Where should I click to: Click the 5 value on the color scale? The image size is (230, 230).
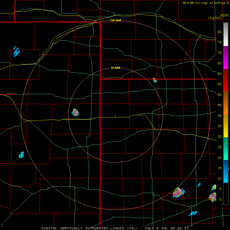pyautogui.click(x=221, y=189)
